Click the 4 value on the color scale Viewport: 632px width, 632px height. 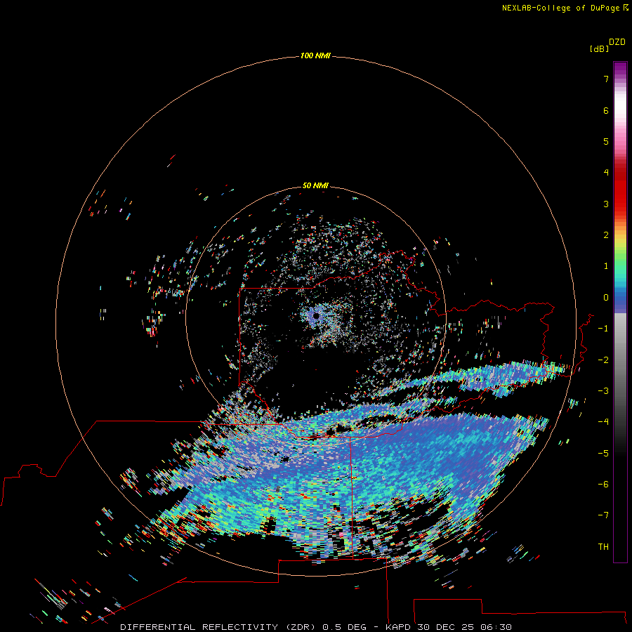(x=606, y=173)
